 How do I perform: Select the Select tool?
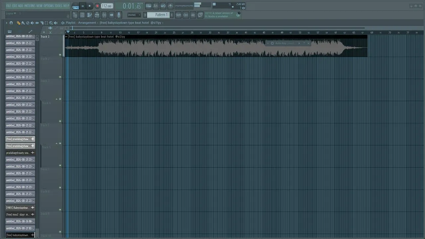coord(46,23)
